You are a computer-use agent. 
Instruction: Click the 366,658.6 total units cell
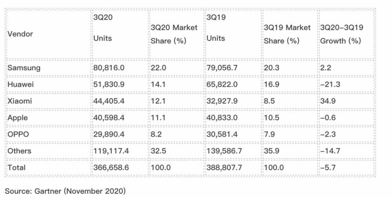tap(111, 167)
